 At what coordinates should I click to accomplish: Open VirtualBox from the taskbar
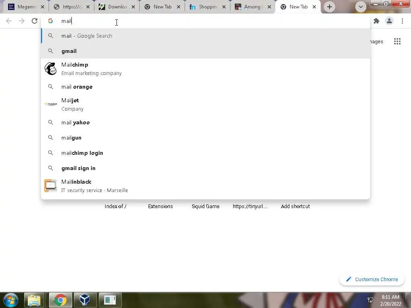pyautogui.click(x=85, y=300)
